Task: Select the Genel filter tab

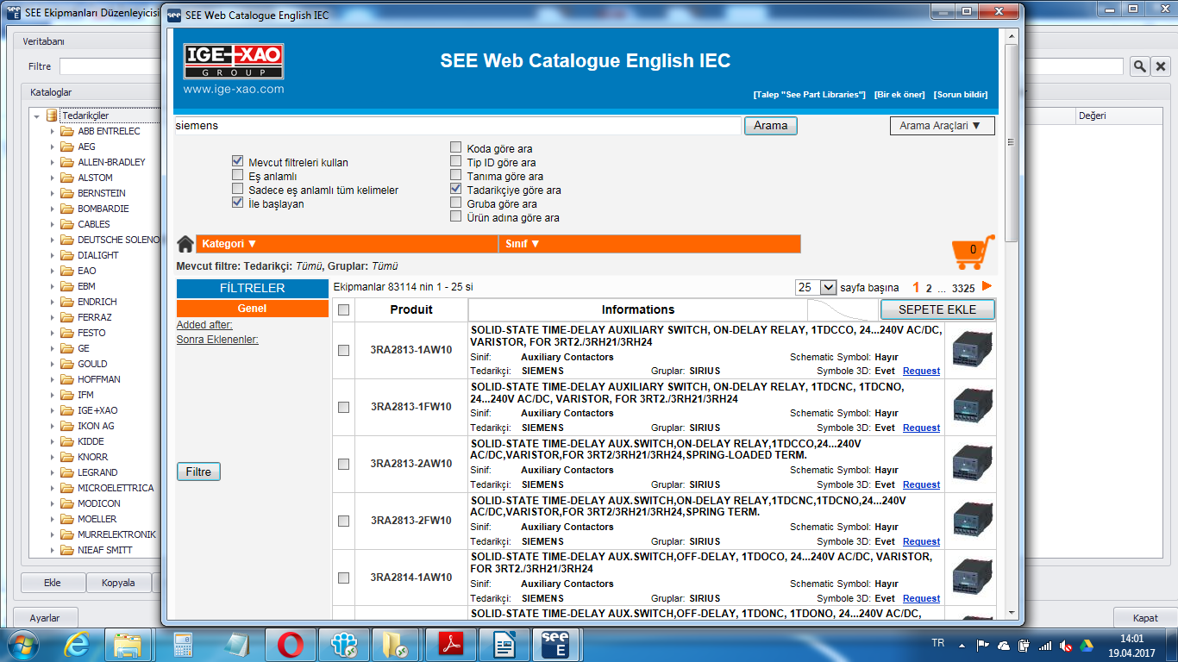Action: point(253,309)
